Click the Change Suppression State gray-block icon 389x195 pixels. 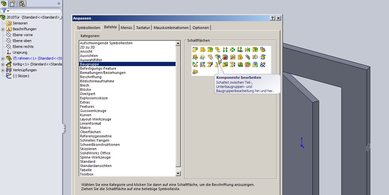[210, 57]
